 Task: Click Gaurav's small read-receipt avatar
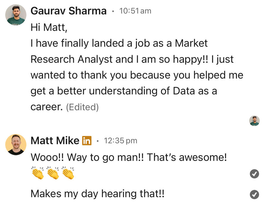pyautogui.click(x=254, y=121)
